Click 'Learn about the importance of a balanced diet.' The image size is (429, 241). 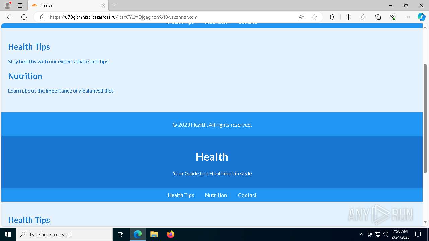[x=61, y=91]
